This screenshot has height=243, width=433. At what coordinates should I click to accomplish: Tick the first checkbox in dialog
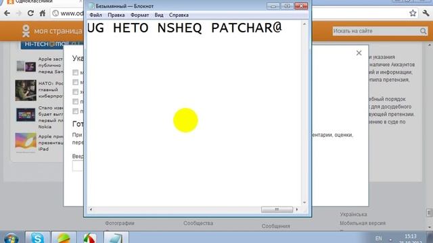pos(75,72)
